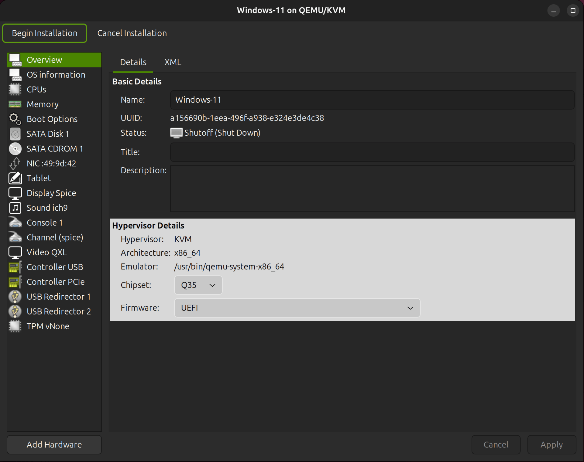Select the SATA CDROM 1 disc icon
The width and height of the screenshot is (584, 462).
15,148
